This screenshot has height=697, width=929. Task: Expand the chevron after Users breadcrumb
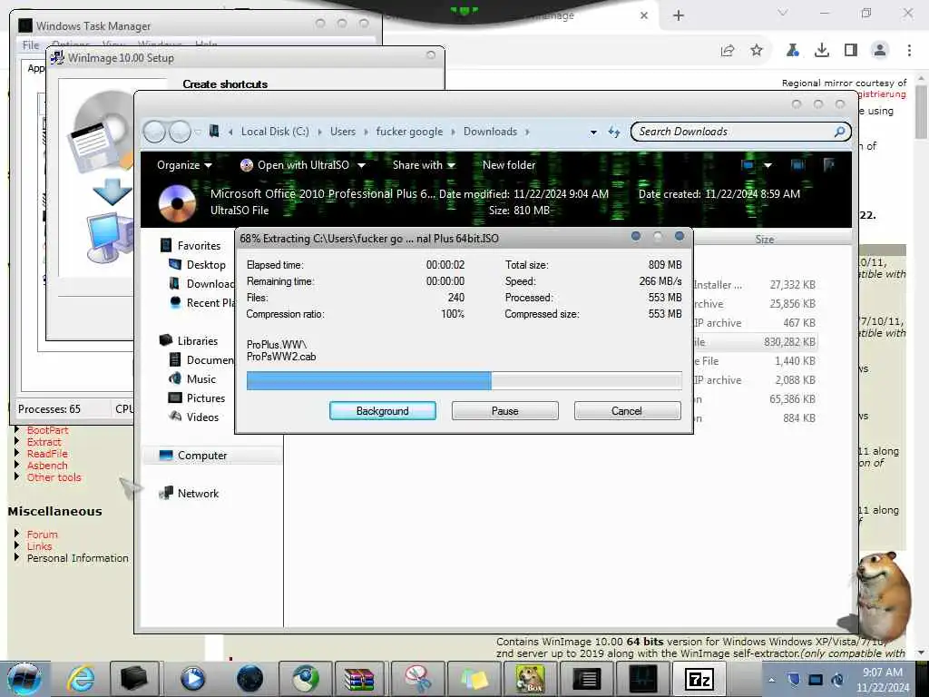coord(366,132)
